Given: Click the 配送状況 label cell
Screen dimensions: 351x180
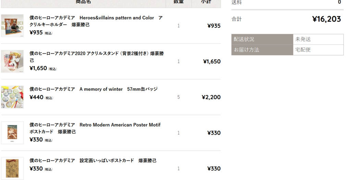Looking at the screenshot, I should [262, 39].
